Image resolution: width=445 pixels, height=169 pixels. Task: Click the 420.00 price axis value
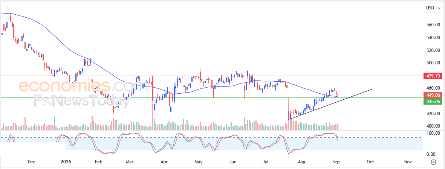click(x=433, y=113)
